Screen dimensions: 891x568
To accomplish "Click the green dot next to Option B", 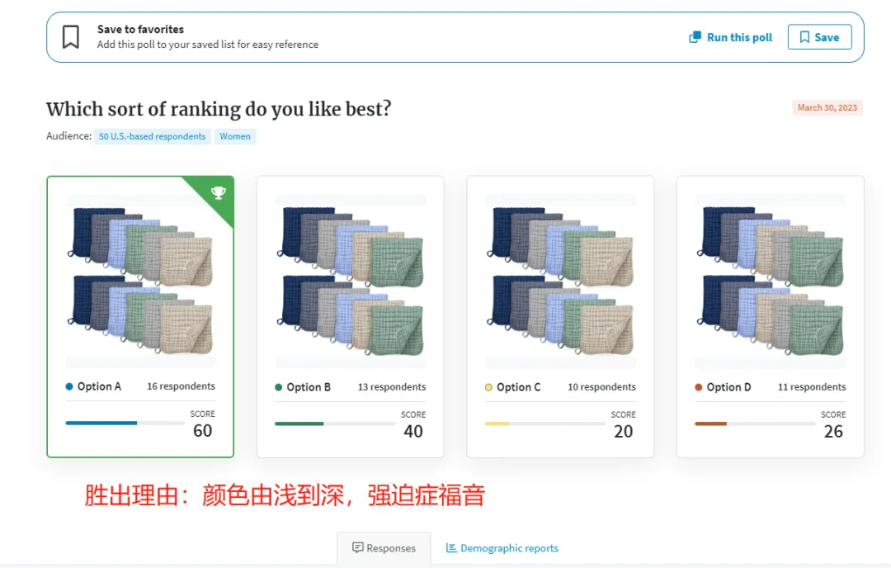I will pyautogui.click(x=279, y=387).
